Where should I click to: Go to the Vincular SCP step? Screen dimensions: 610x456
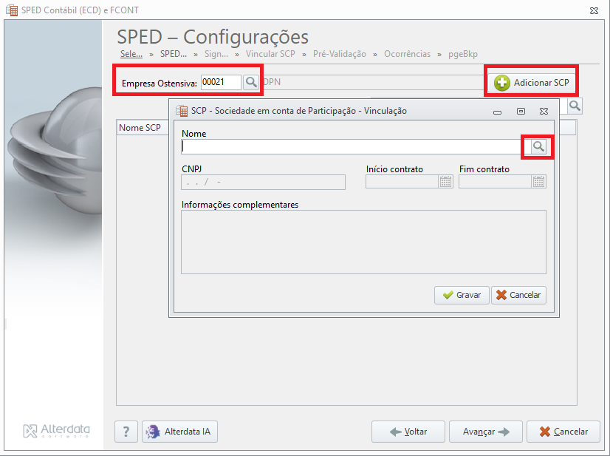270,54
